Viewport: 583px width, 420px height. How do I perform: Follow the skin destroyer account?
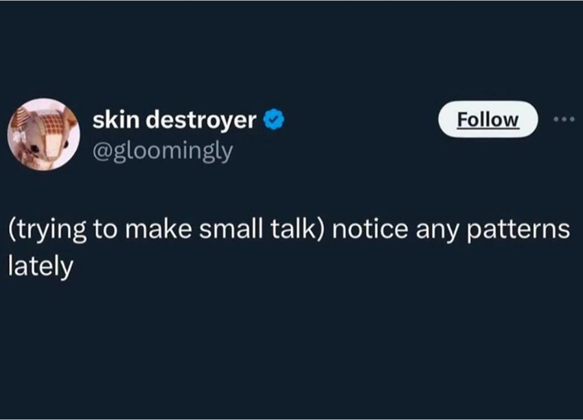(x=488, y=119)
